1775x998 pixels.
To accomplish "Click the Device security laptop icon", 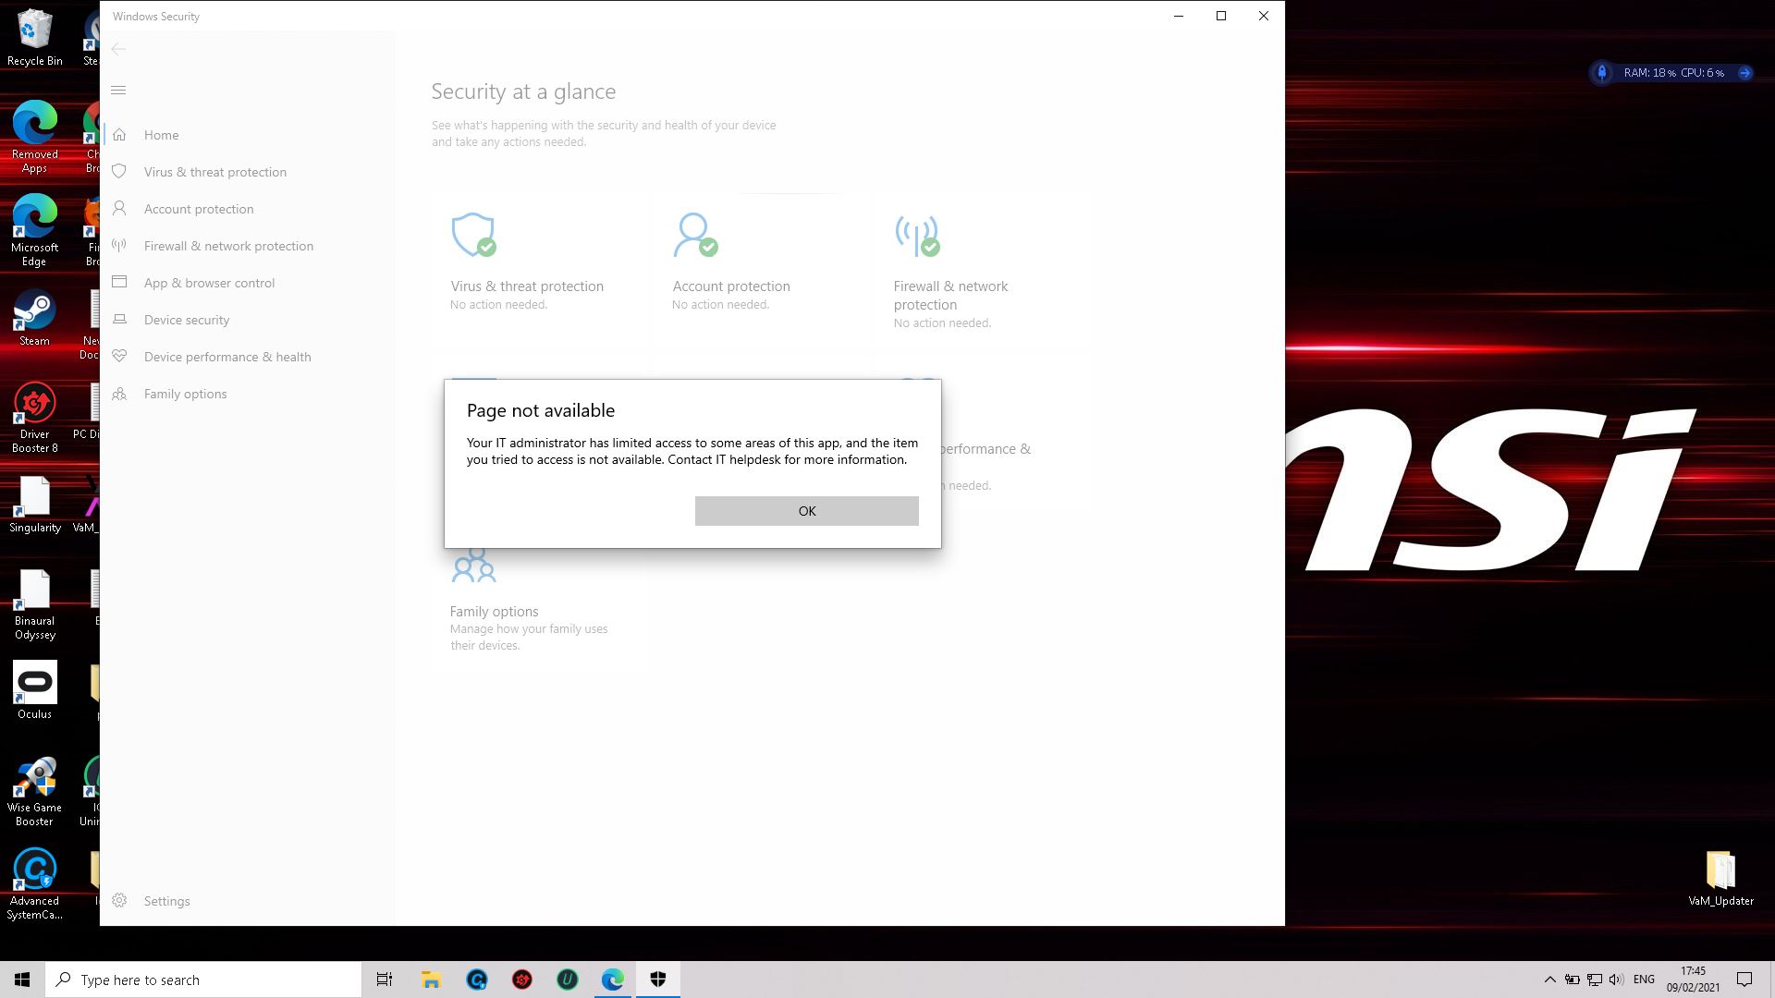I will click(x=119, y=320).
